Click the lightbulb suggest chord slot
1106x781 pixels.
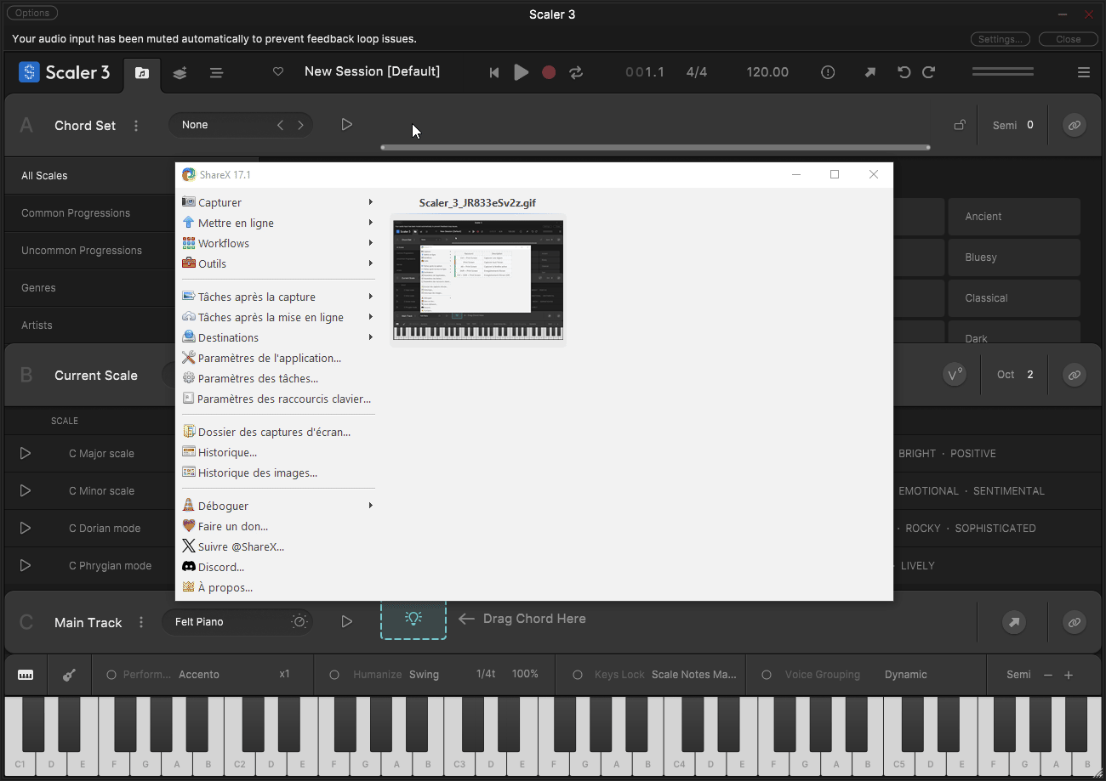[413, 620]
